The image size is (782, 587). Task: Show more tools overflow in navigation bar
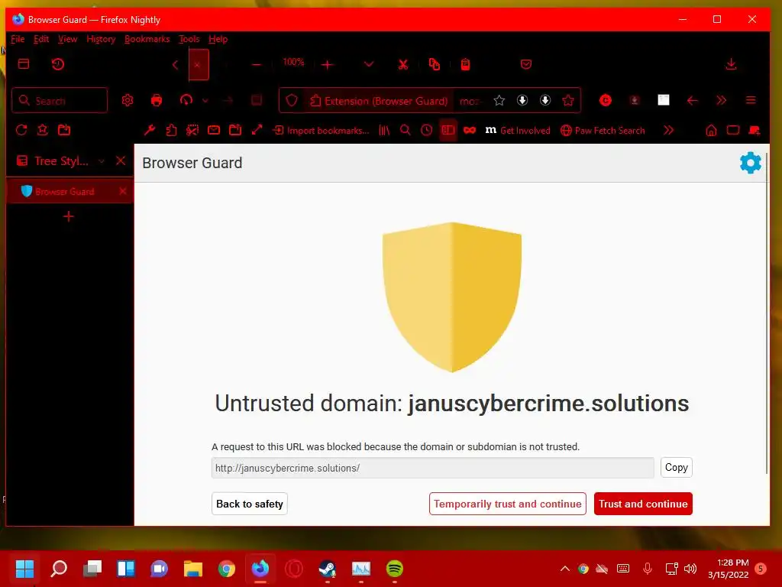coord(721,100)
